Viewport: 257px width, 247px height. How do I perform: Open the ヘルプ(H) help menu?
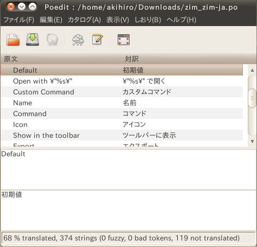click(181, 20)
